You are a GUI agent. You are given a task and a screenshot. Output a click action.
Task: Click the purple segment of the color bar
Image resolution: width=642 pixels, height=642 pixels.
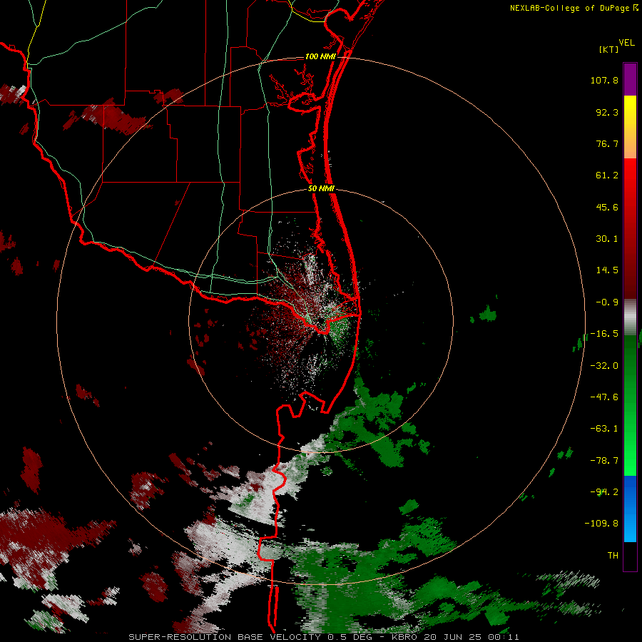click(630, 79)
